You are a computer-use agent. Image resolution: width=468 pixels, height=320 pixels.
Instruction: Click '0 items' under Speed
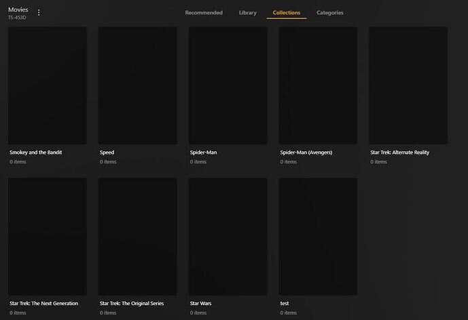coord(108,162)
